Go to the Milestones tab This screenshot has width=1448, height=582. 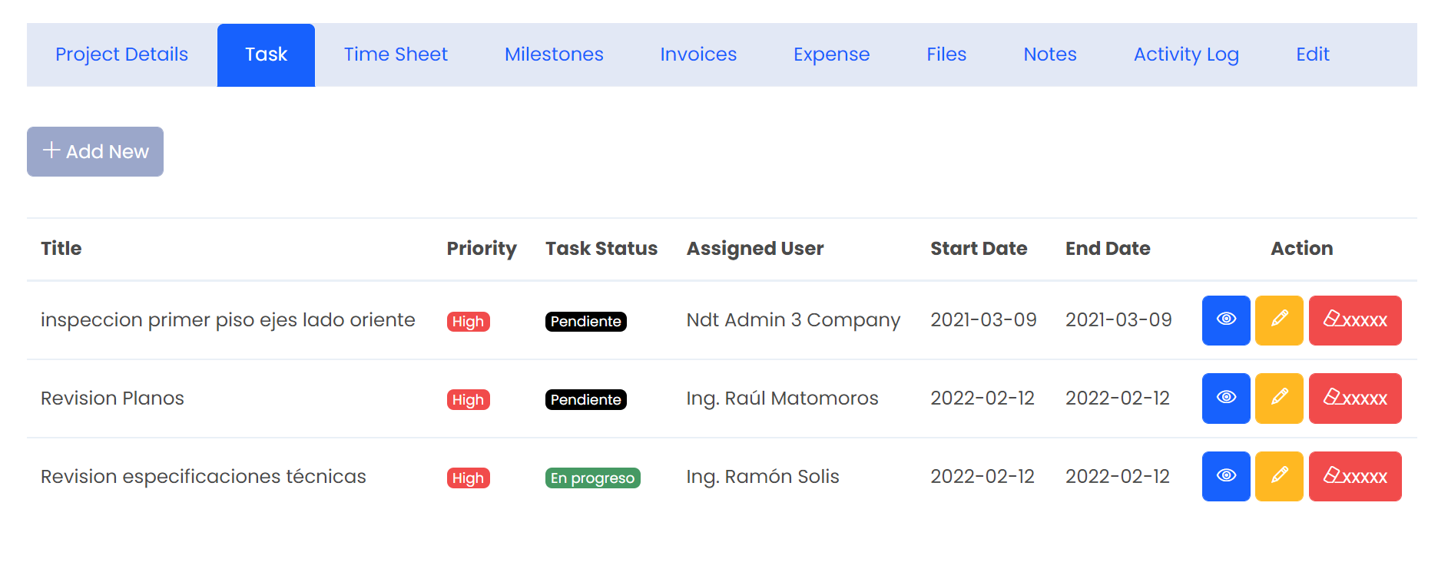(x=553, y=55)
